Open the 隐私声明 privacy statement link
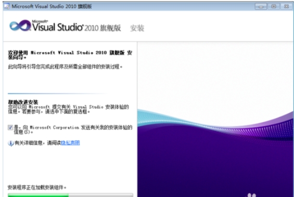The height and width of the screenshot is (197, 294). [70, 143]
